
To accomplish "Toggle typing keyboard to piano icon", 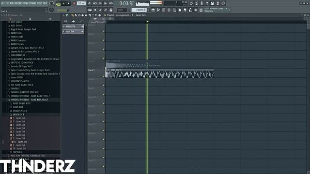I will coord(90,10).
